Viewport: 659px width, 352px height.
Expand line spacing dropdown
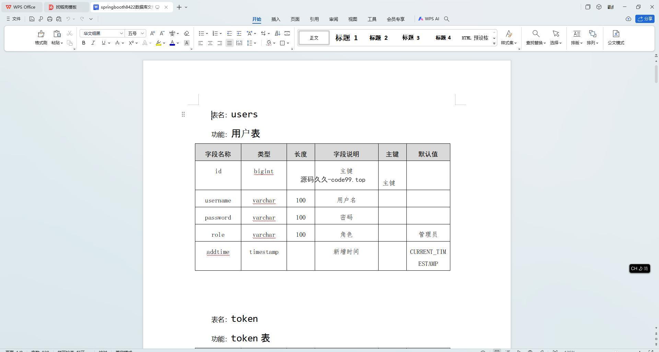click(255, 43)
